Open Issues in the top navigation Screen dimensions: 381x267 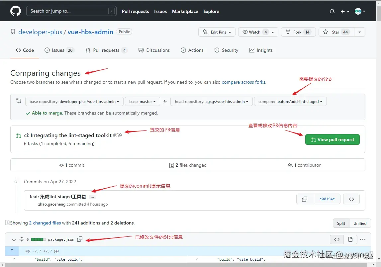tap(160, 11)
